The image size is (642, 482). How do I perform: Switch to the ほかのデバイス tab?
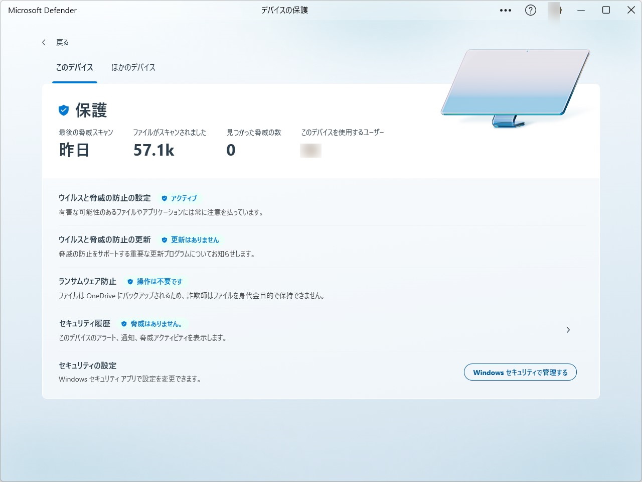point(133,67)
